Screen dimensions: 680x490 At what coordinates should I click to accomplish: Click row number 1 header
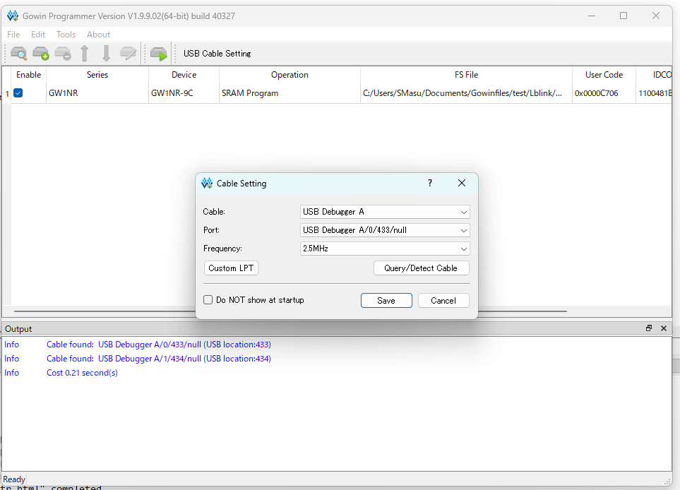click(x=6, y=93)
